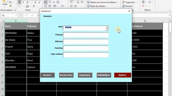Click the Type voiture input field
This screenshot has width=172, height=96.
click(86, 55)
